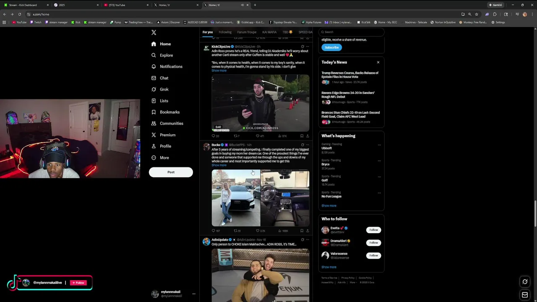Image resolution: width=537 pixels, height=302 pixels.
Task: Click the blue Subscribe button
Action: coord(331,47)
